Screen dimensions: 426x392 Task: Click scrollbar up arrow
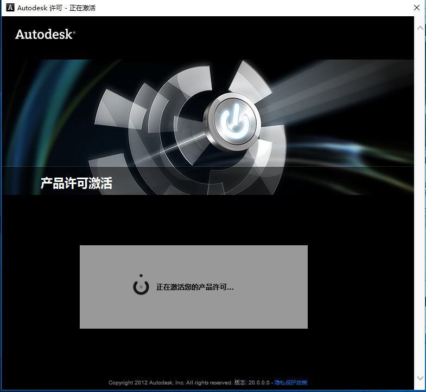click(x=420, y=28)
